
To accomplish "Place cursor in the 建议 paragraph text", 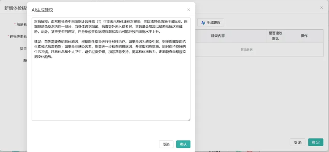I will (x=110, y=46).
